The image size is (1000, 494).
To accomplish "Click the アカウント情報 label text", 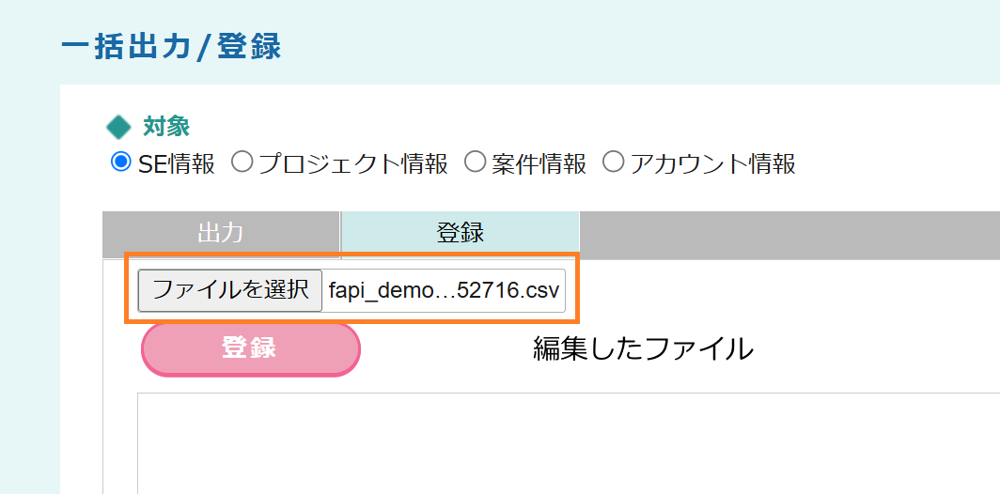I will click(x=713, y=163).
